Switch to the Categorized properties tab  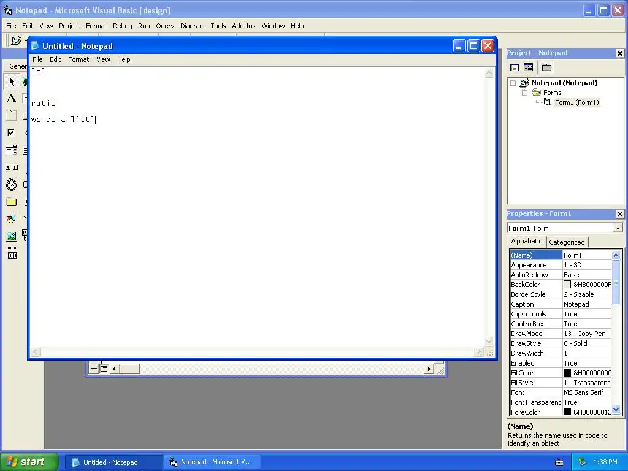(567, 242)
